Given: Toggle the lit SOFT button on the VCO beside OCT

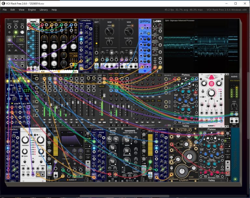Looking at the screenshot, I should click(112, 53).
